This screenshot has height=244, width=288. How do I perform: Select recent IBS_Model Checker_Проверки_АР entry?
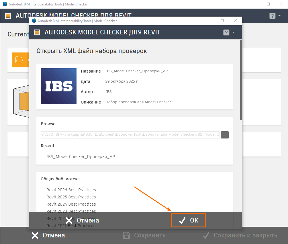pos(81,157)
